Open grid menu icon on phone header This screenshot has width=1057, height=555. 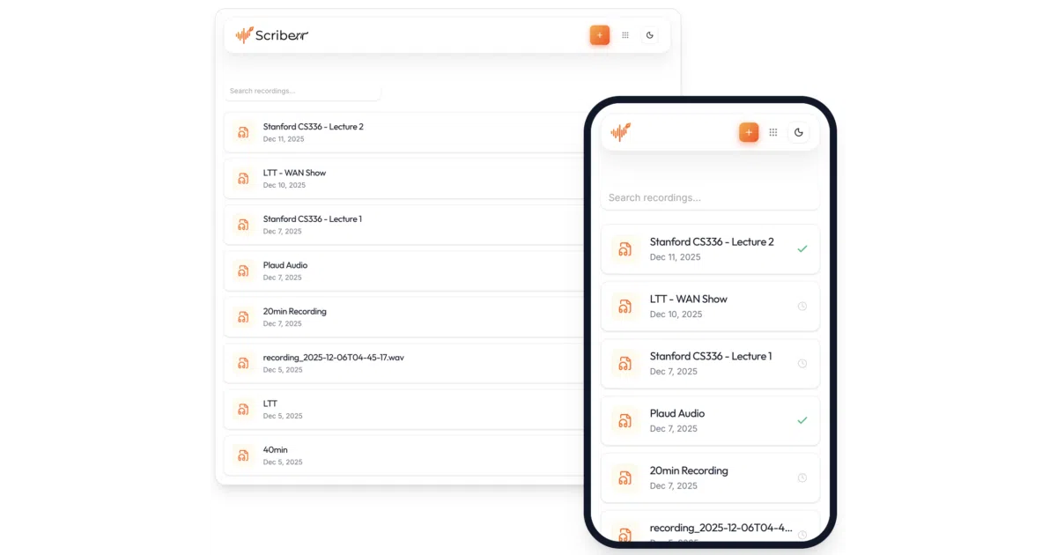coord(773,132)
